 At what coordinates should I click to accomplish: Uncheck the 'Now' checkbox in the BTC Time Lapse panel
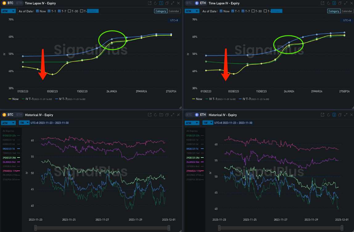tap(38, 11)
